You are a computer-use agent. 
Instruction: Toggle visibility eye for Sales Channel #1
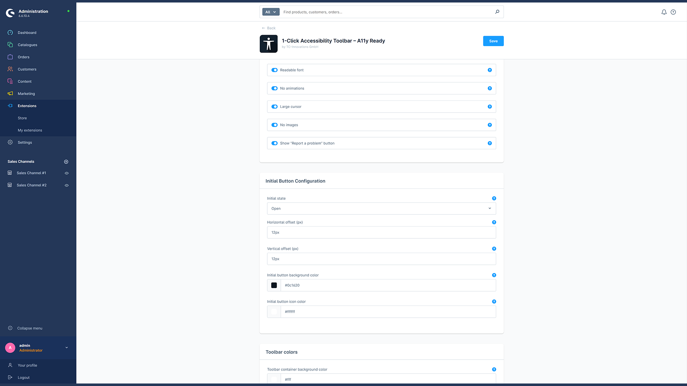coord(67,173)
